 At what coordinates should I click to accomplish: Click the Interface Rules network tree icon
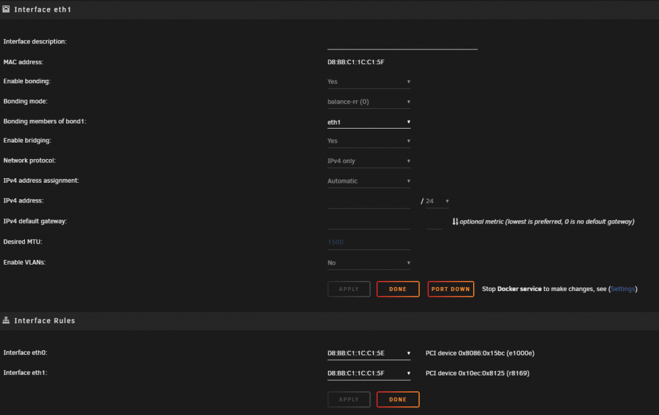[x=6, y=320]
